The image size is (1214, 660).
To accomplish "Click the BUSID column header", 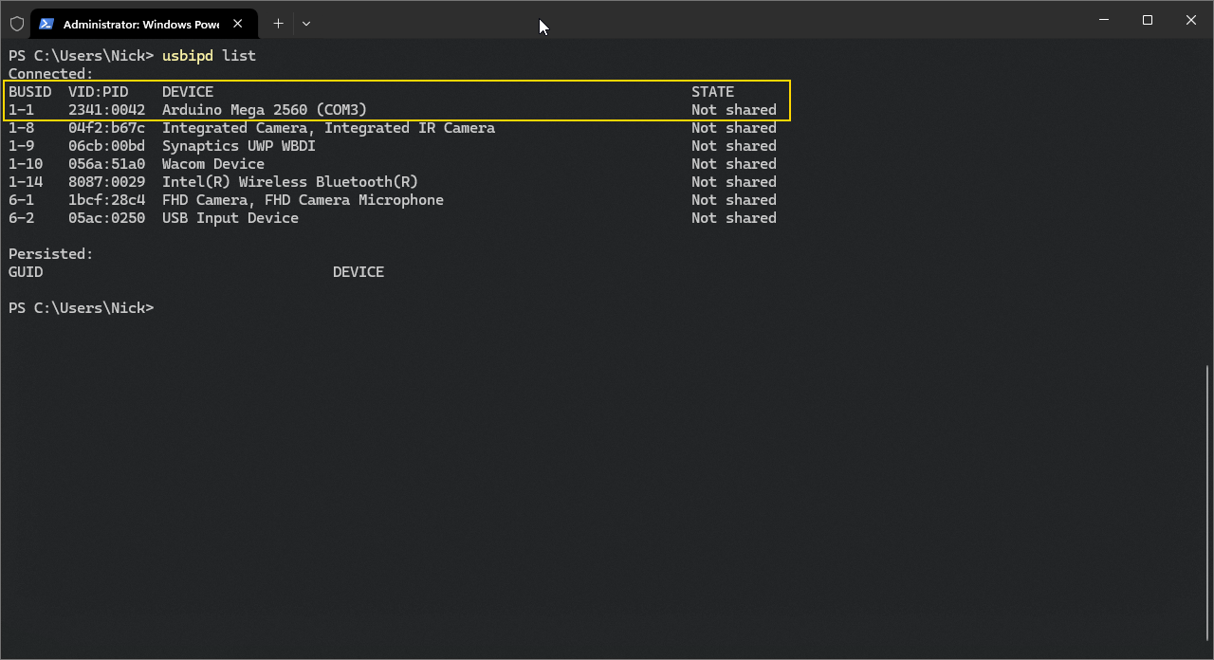I will coord(30,92).
